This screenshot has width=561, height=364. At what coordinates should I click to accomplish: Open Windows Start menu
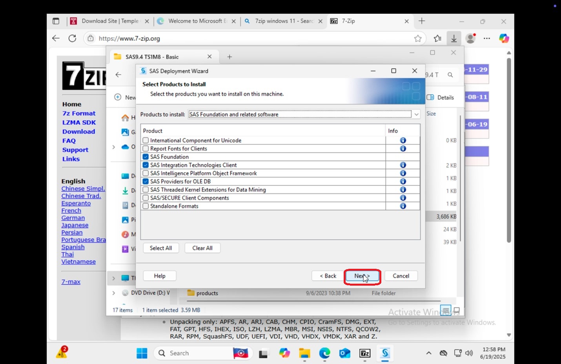pos(142,353)
